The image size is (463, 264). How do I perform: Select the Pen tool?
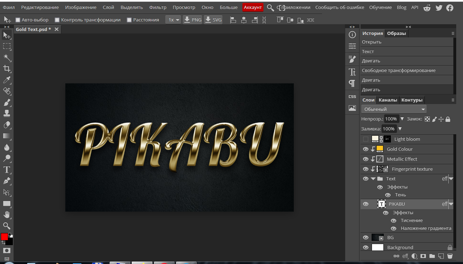(7, 181)
